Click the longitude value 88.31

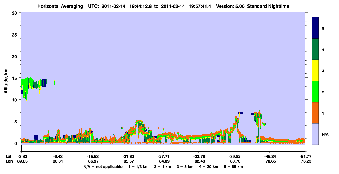58,161
